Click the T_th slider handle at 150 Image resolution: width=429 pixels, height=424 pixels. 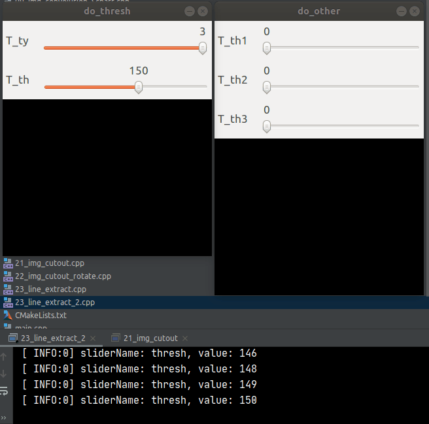[139, 88]
